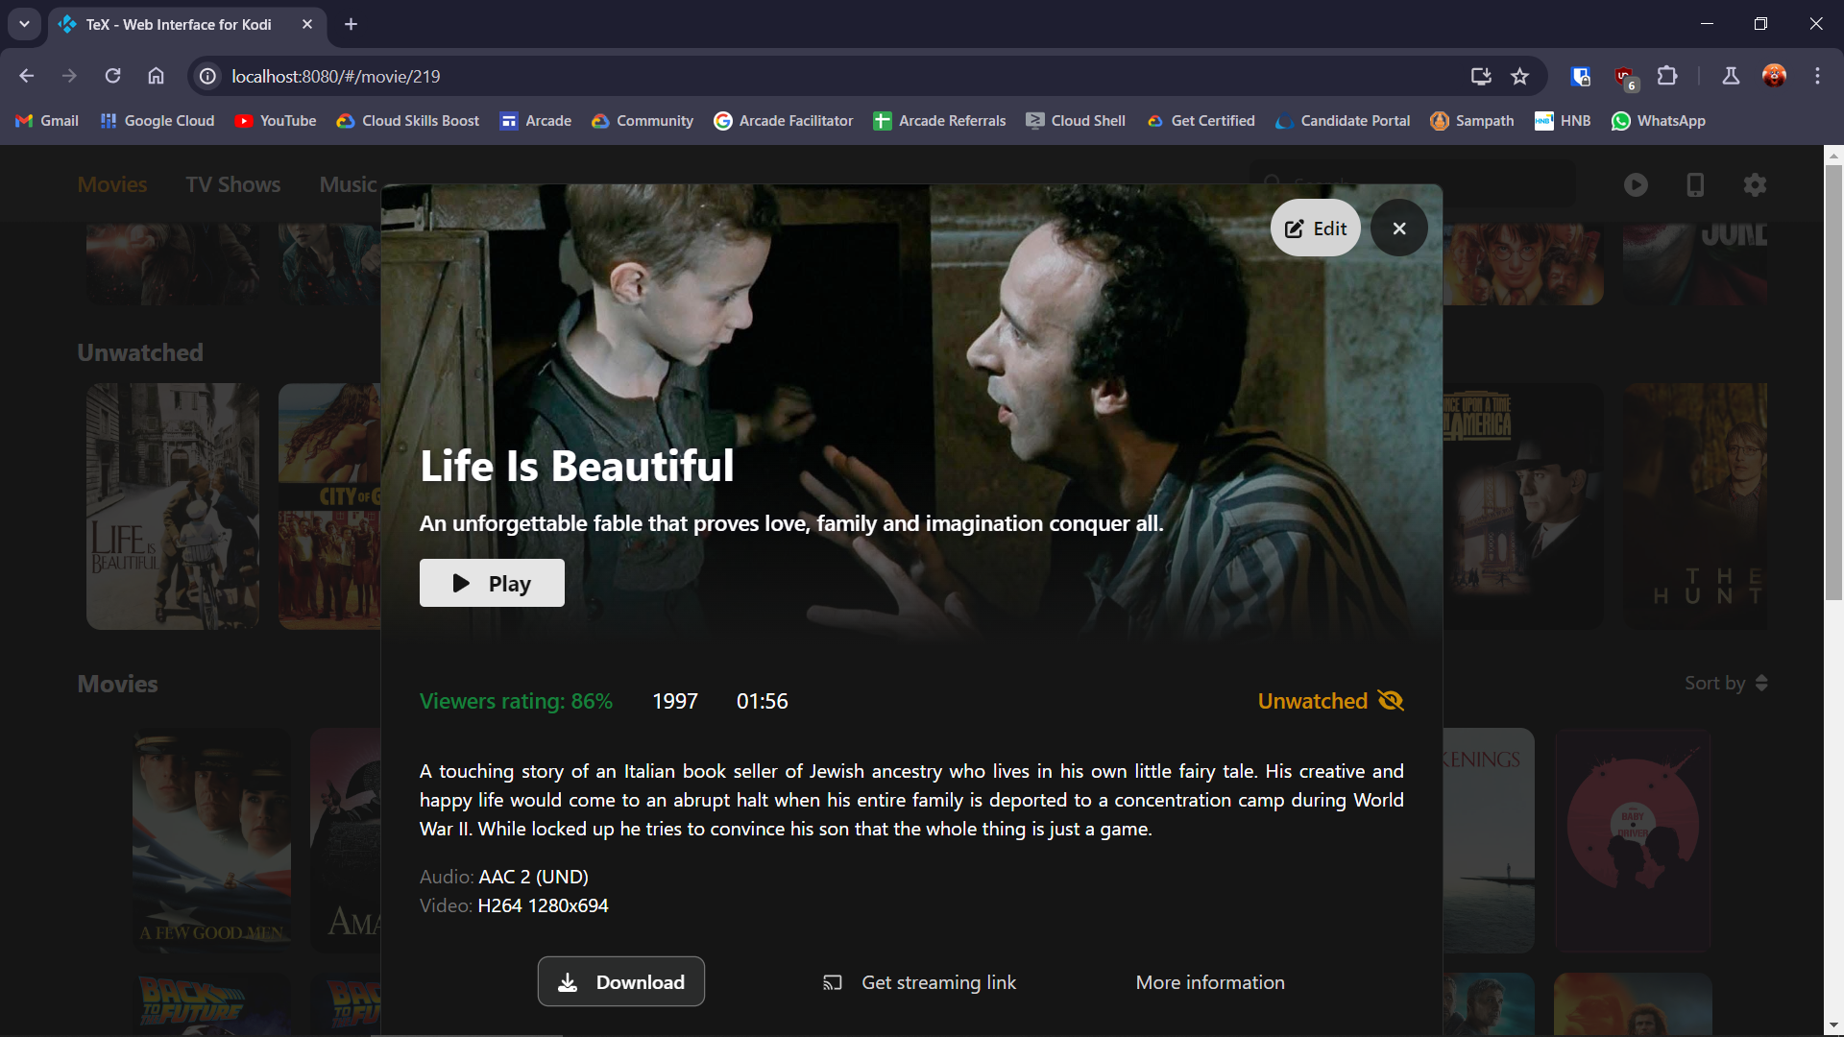The height and width of the screenshot is (1037, 1844).
Task: Open the Candidate Portal bookmark
Action: pyautogui.click(x=1343, y=121)
